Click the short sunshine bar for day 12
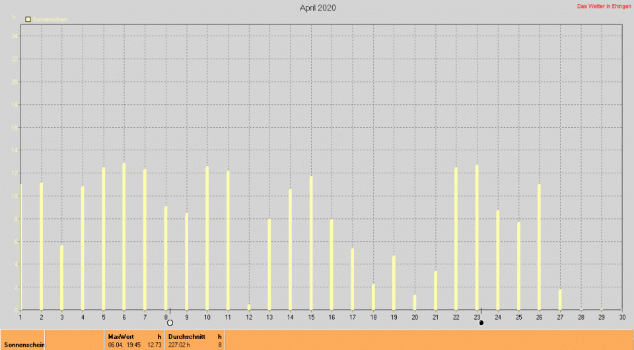 click(249, 306)
